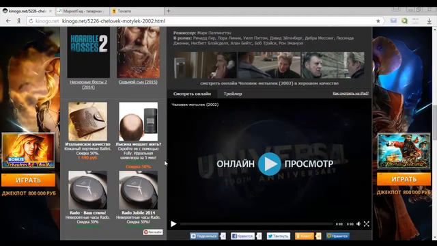Start movie with big blue play button
This screenshot has width=437, height=246.
[269, 164]
